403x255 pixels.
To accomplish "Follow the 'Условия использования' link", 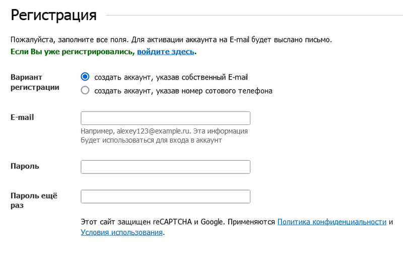I will (x=121, y=232).
